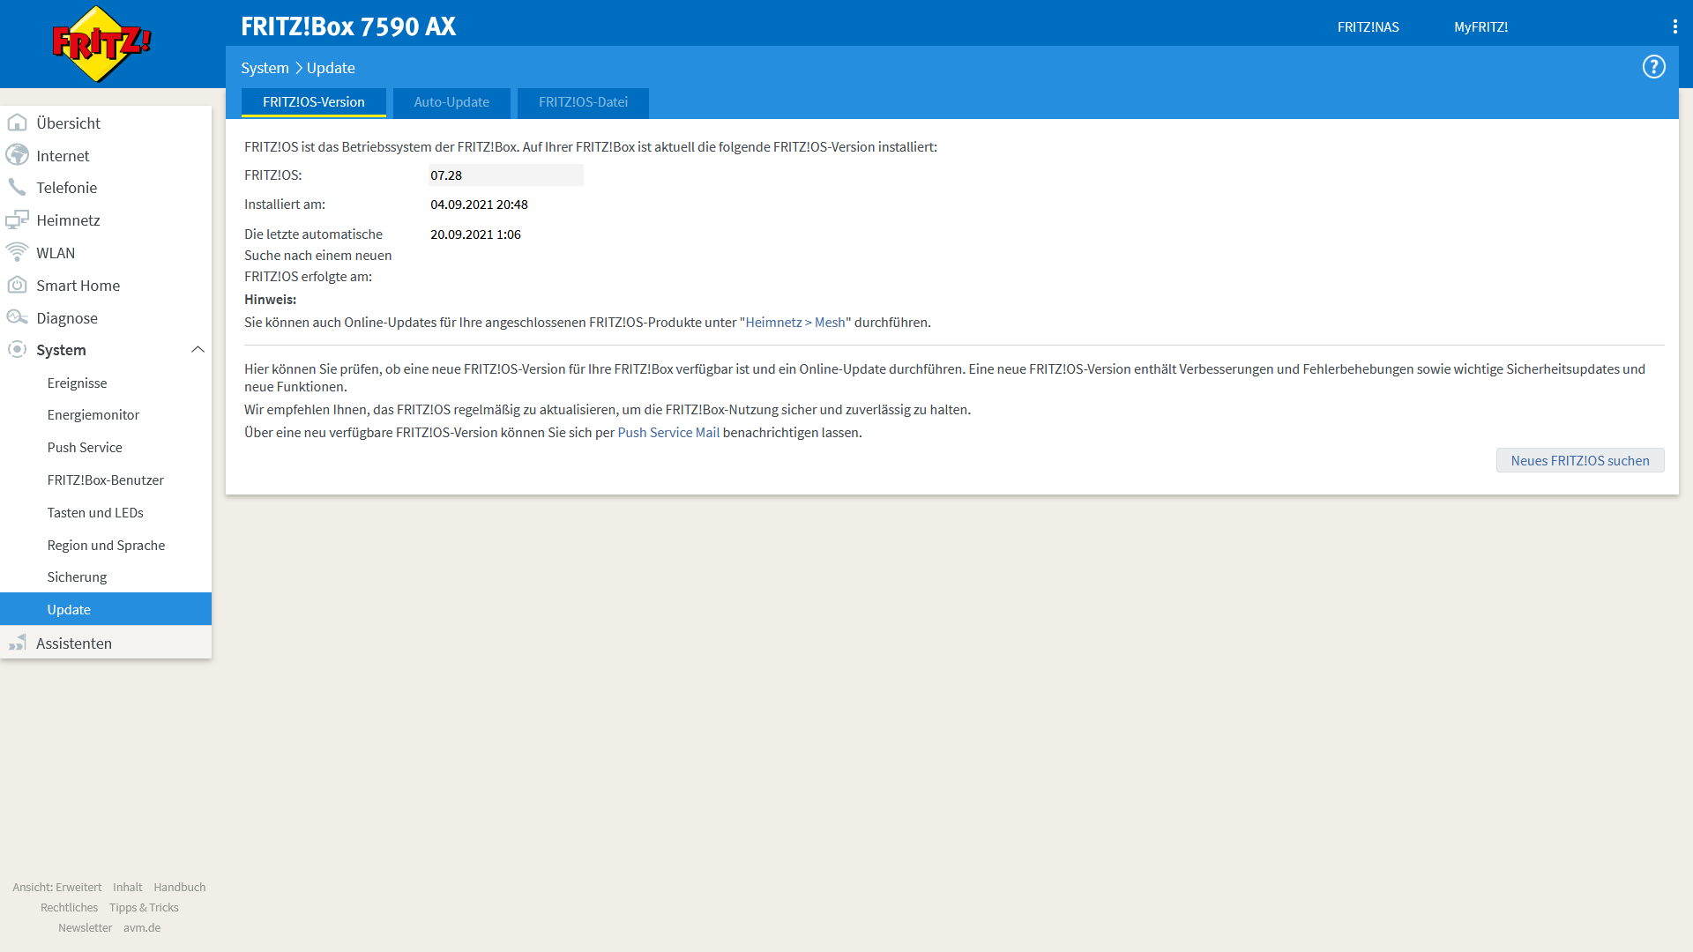The width and height of the screenshot is (1693, 952).
Task: Toggle Ansicht: Erweitert view mode
Action: 57,887
